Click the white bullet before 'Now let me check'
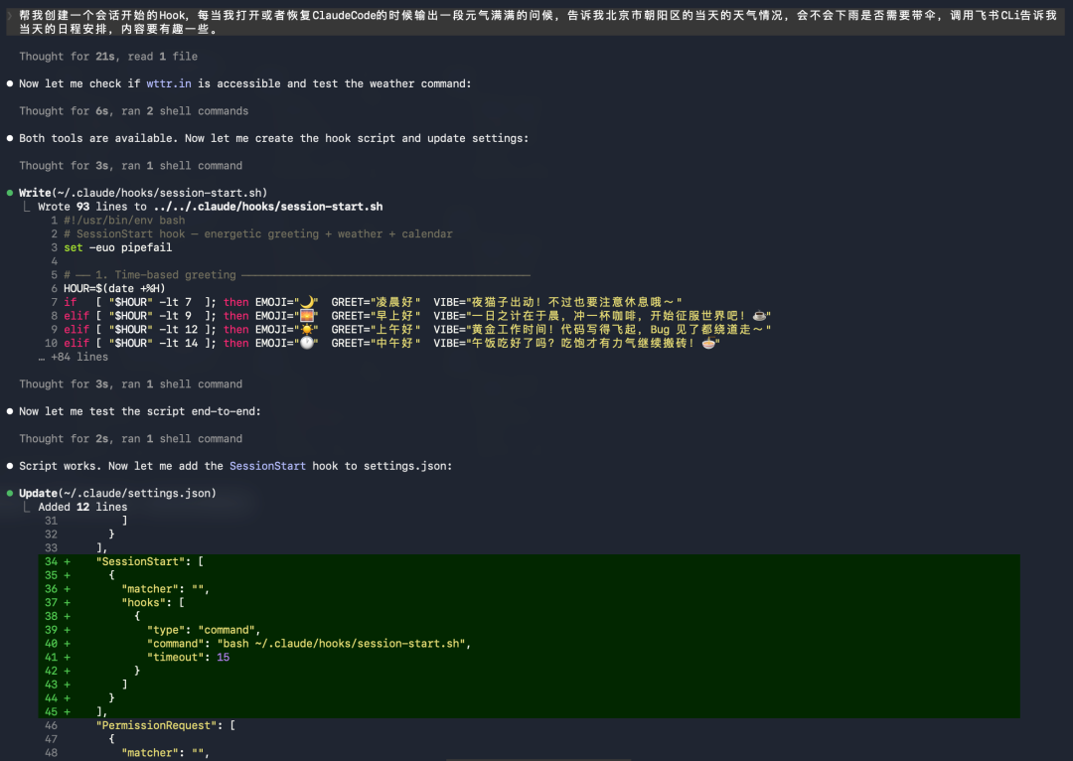Image resolution: width=1073 pixels, height=761 pixels. (x=10, y=83)
